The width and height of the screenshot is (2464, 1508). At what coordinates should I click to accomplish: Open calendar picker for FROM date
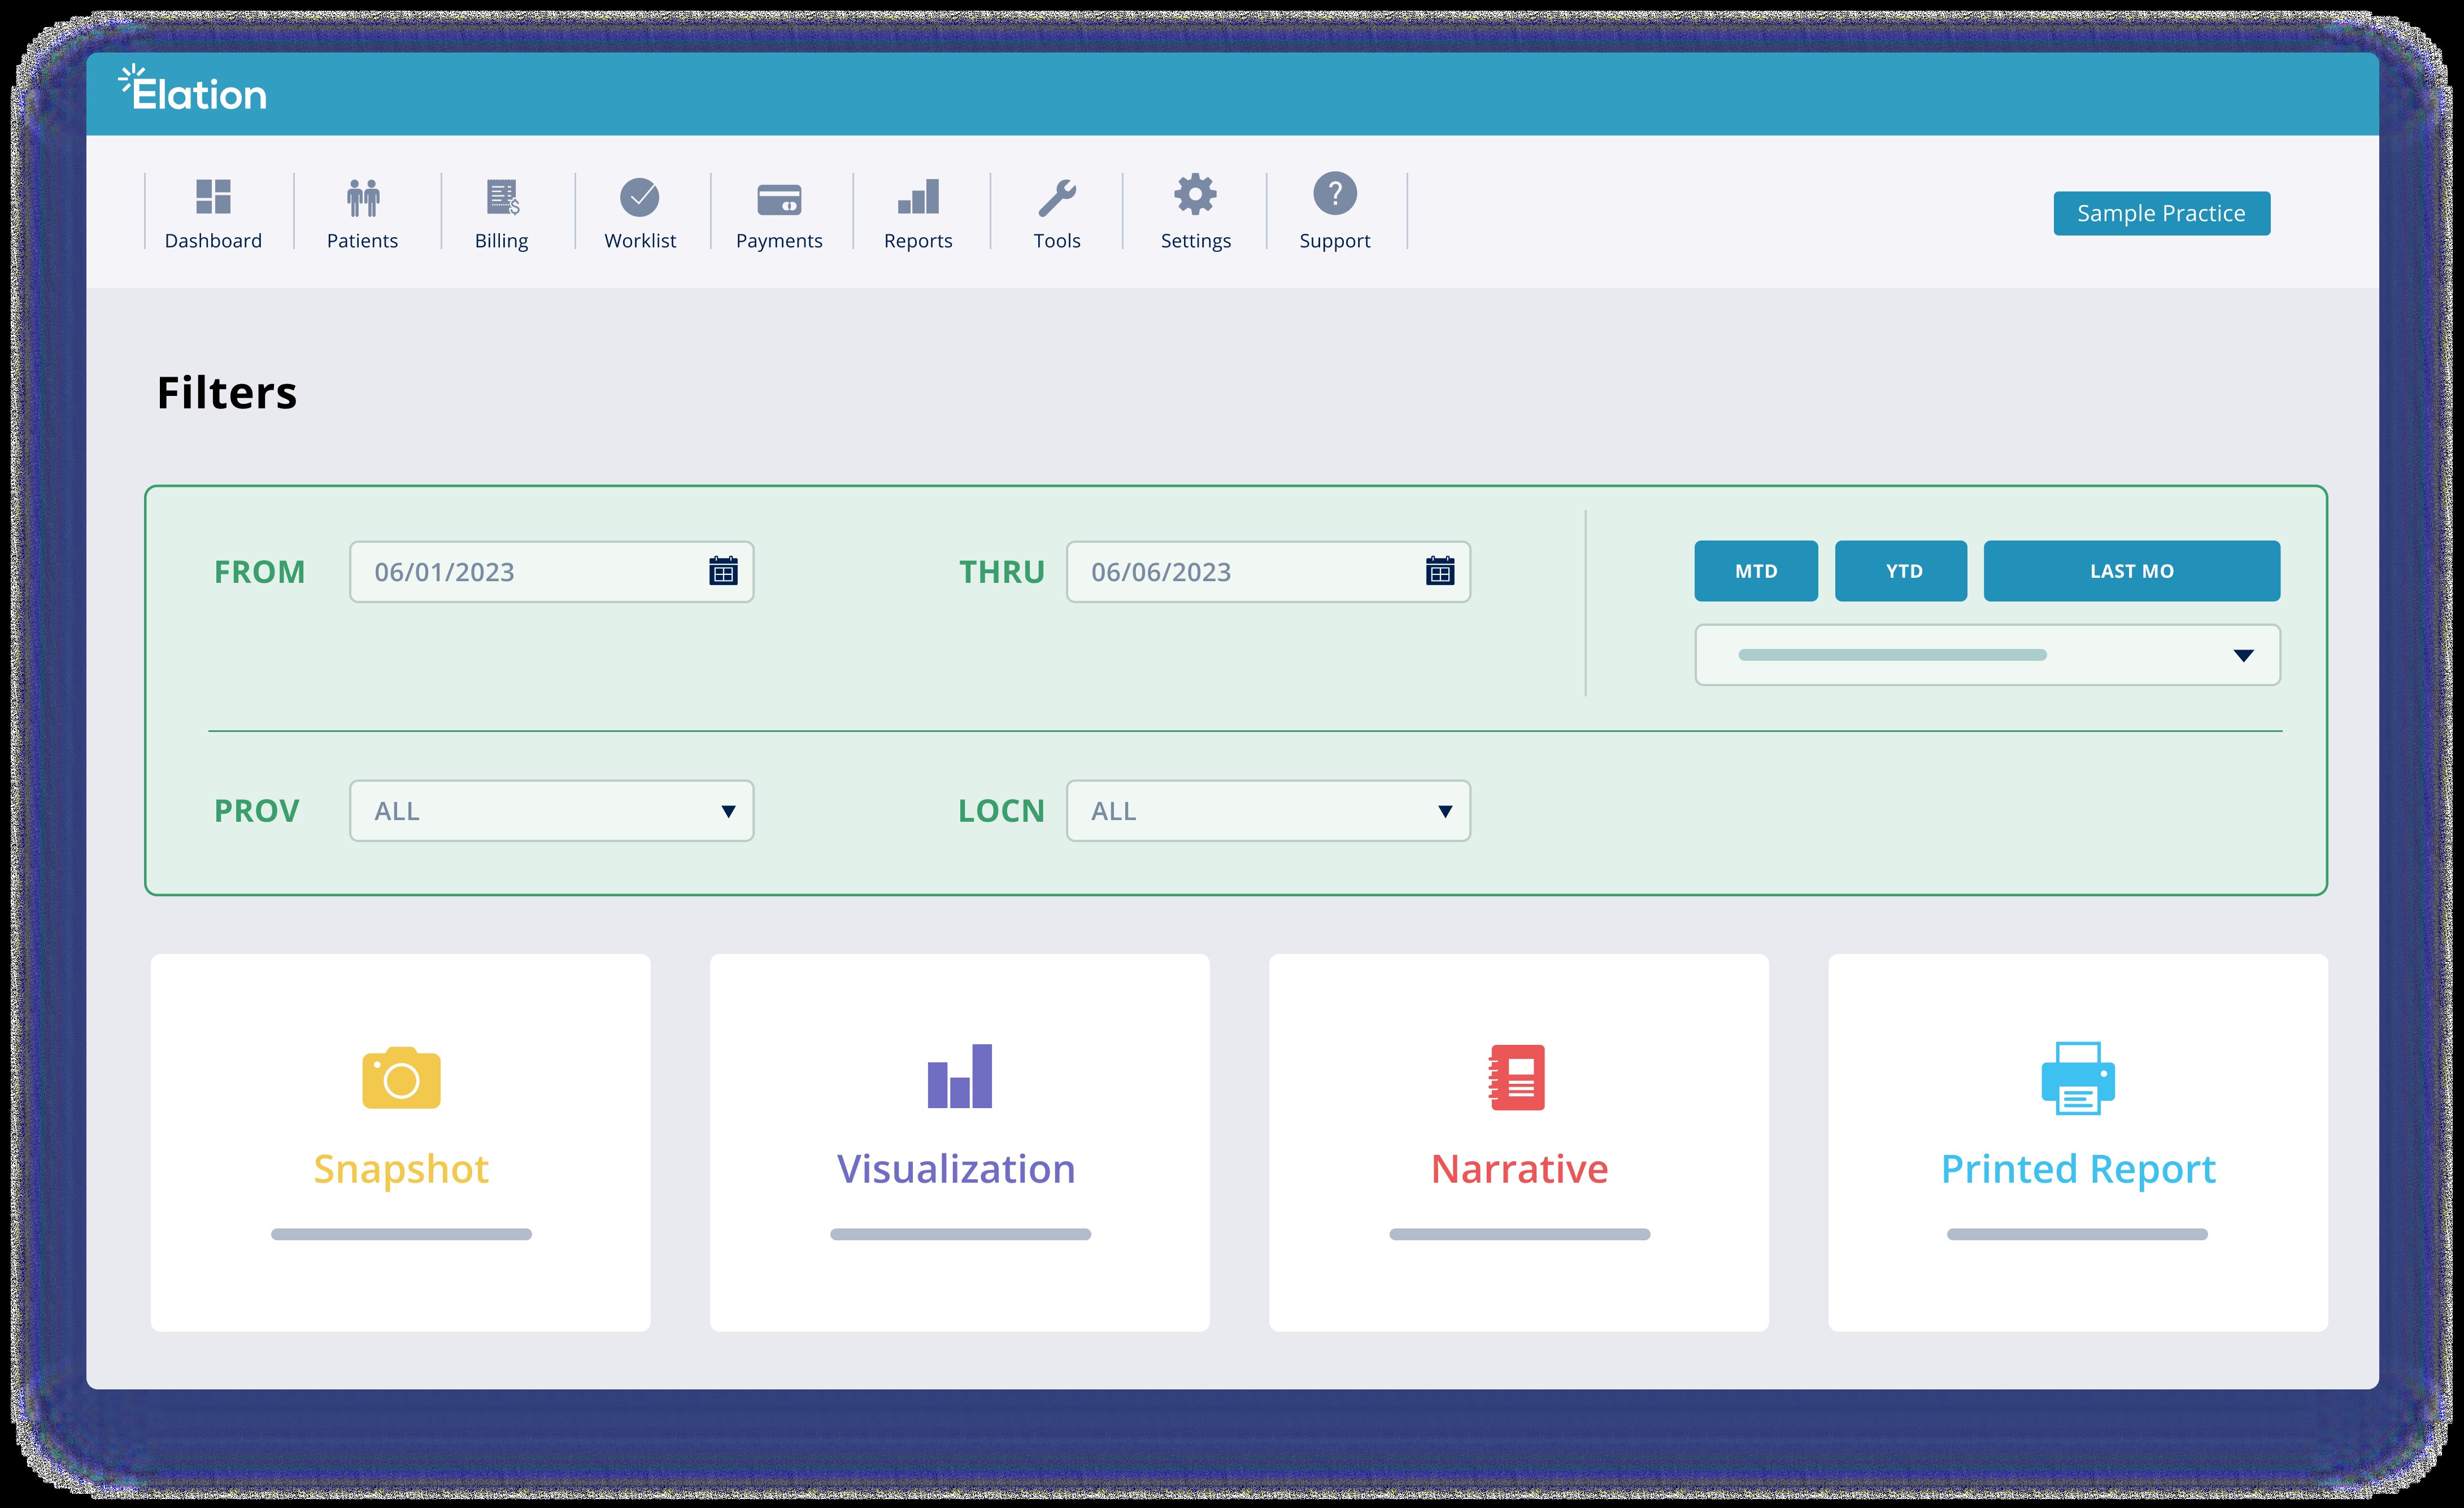(x=723, y=572)
